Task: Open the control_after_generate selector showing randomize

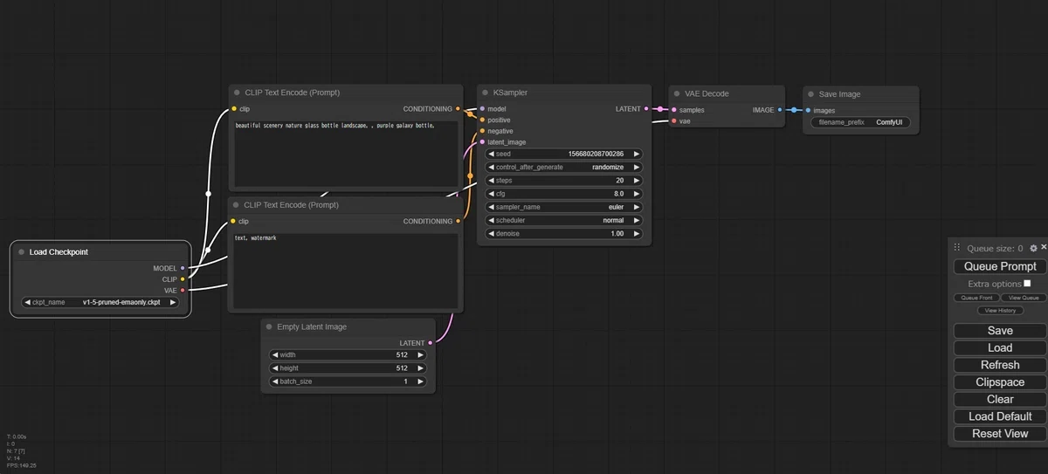Action: [564, 167]
